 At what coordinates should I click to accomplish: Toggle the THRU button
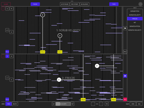click(x=114, y=4)
